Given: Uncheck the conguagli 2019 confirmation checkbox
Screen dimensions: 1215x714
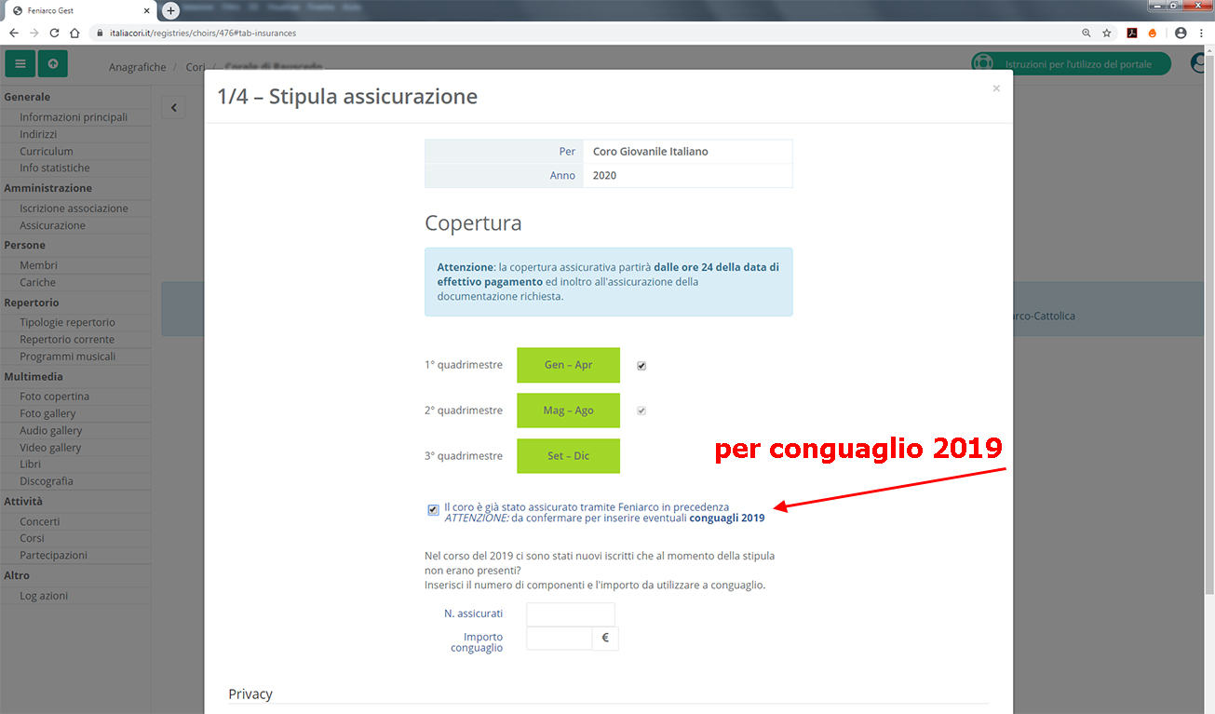Looking at the screenshot, I should coord(432,509).
